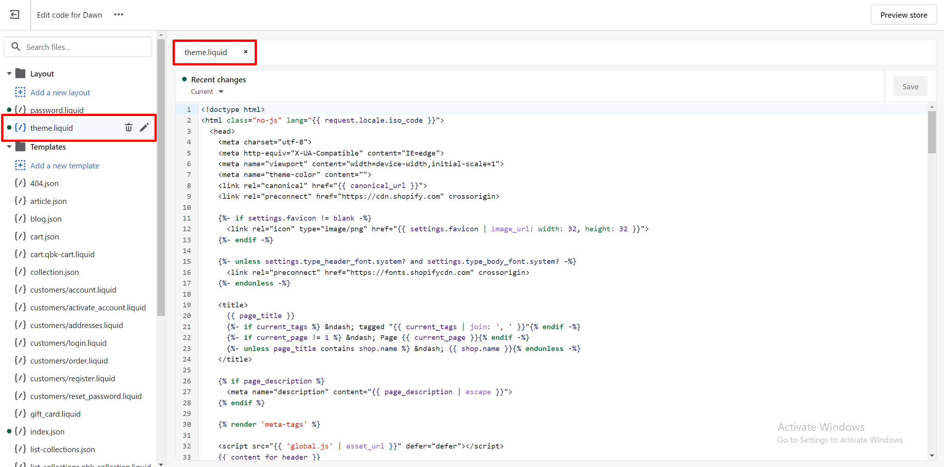Viewport: 944px width, 467px height.
Task: Click the sidebar scrollbar up arrow
Action: pos(161,35)
